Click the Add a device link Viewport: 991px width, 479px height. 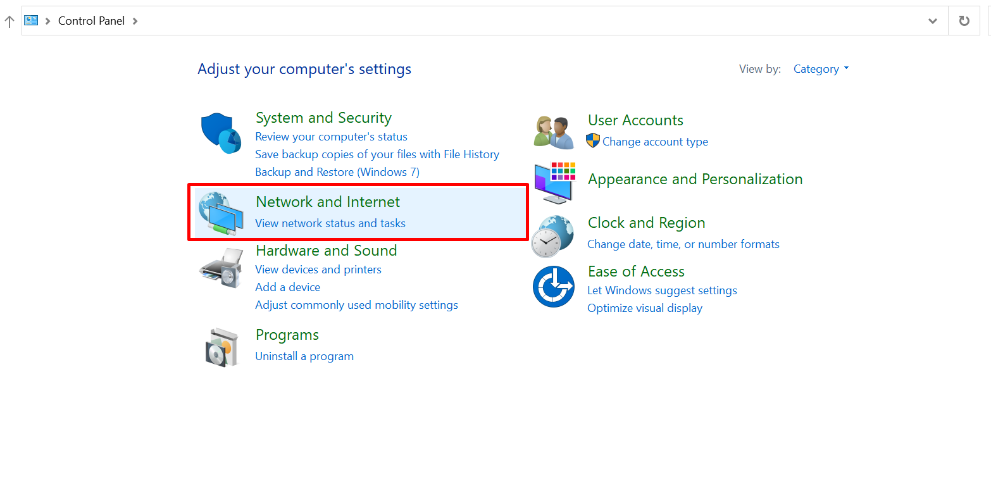point(288,287)
